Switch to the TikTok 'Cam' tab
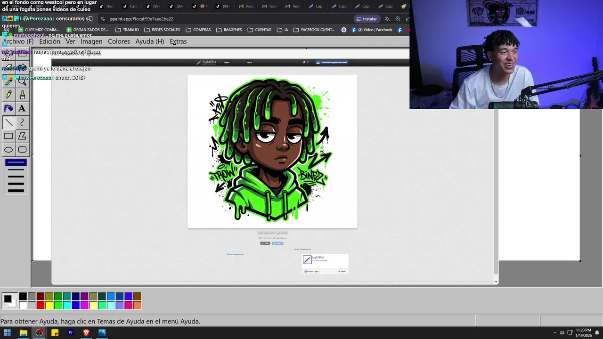Screen dimensions: 603x339 click(130, 6)
